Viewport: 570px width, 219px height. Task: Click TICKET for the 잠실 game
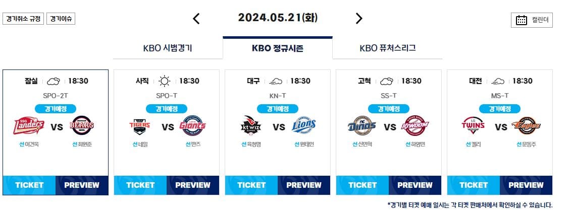(29, 185)
